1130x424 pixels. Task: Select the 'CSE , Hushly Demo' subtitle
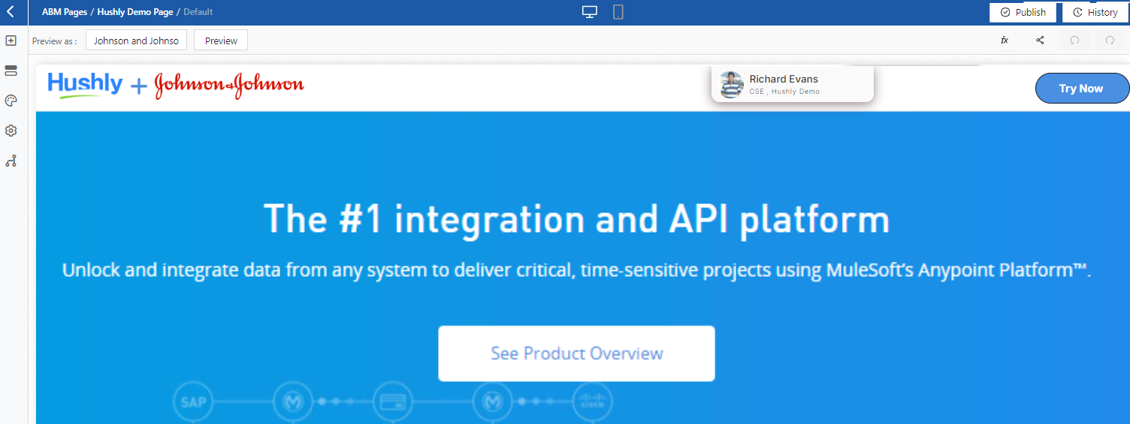784,92
